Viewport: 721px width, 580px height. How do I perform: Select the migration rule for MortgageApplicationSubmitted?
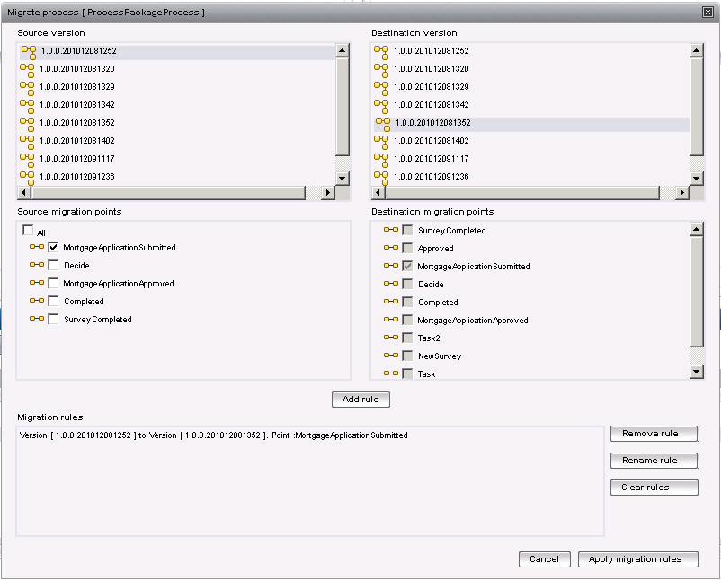(213, 435)
